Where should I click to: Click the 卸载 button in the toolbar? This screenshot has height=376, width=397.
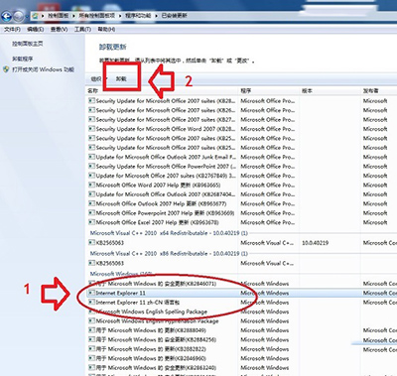[121, 79]
